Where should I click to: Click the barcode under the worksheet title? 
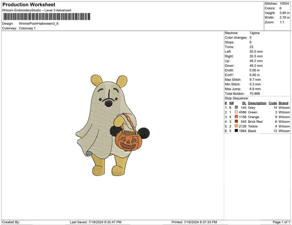click(x=46, y=17)
